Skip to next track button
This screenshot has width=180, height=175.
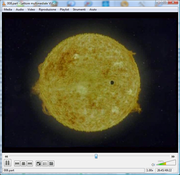tap(30, 163)
